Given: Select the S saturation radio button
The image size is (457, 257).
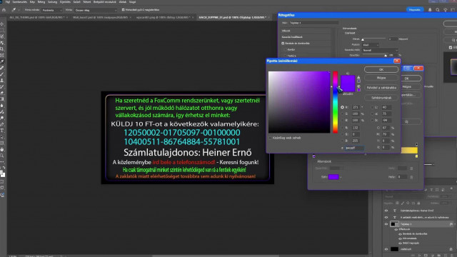Looking at the screenshot, I should (x=342, y=114).
